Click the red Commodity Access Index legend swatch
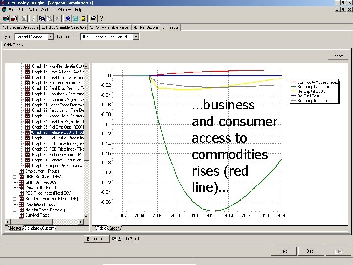353x265 pixels. tap(293, 82)
